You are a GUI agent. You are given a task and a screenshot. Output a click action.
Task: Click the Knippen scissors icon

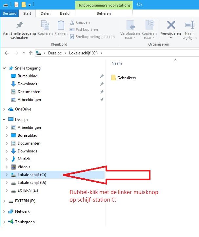click(72, 22)
